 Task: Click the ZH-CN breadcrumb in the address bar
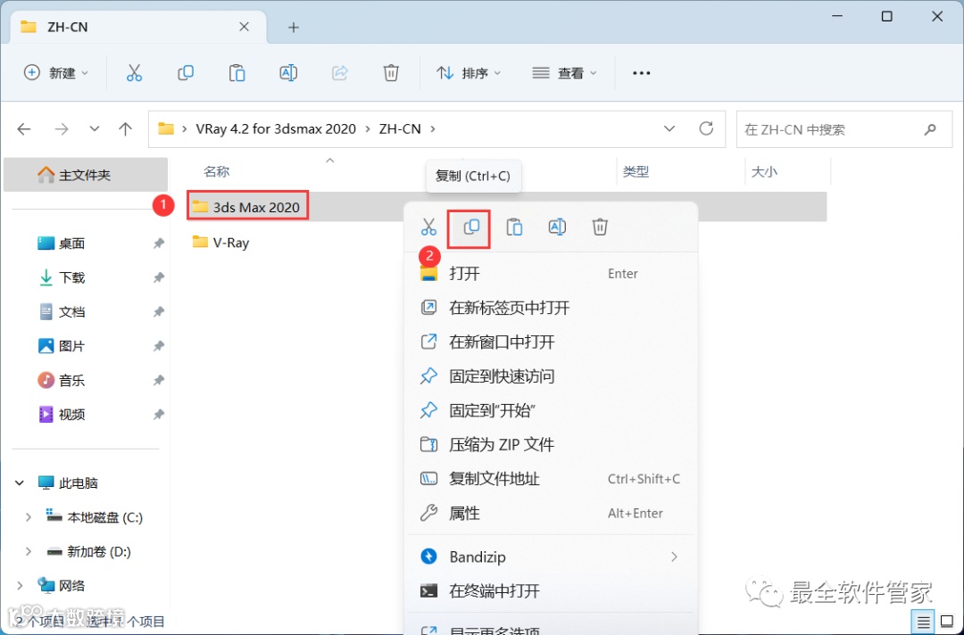coord(400,129)
